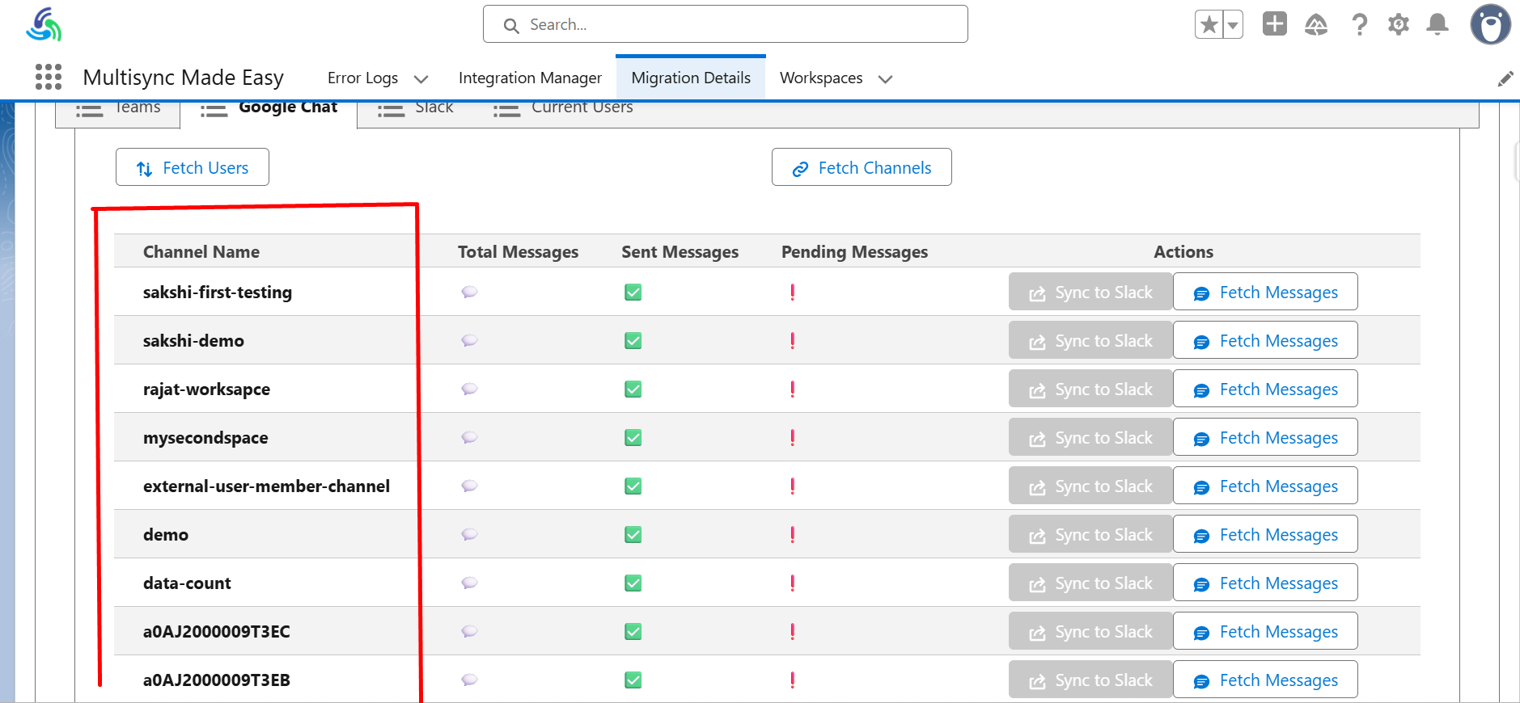Click pending messages exclamation for sakshi-first-testing

point(793,292)
